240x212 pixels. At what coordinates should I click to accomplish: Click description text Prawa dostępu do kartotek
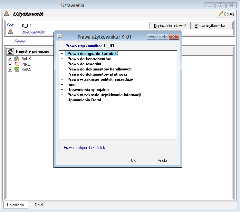(x=84, y=148)
